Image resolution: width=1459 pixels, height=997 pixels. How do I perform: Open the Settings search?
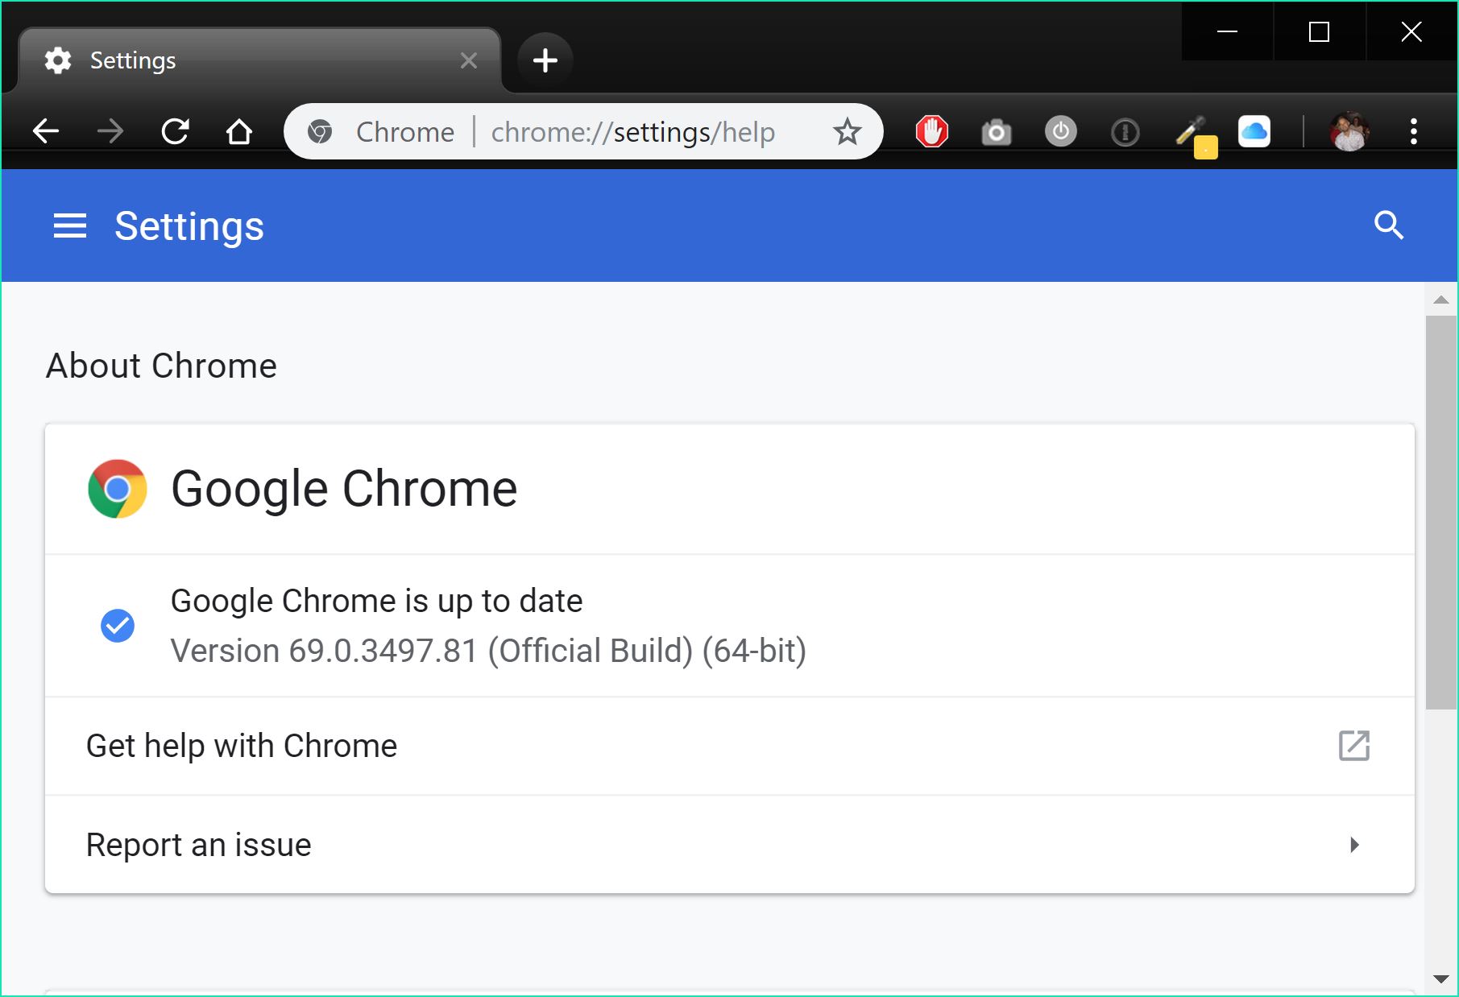(1388, 226)
